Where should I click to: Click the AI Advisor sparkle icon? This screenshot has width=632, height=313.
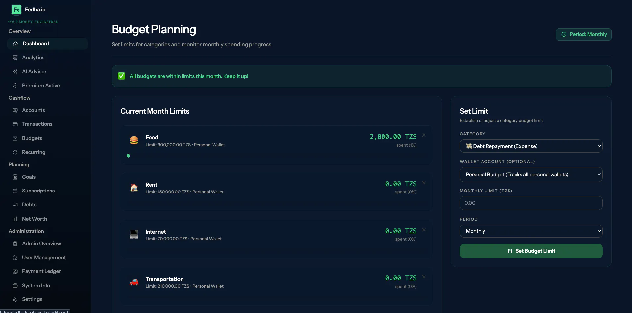click(15, 72)
